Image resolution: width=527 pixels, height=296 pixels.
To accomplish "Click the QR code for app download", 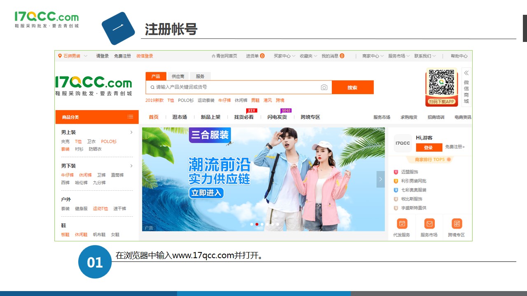I will pyautogui.click(x=441, y=83).
